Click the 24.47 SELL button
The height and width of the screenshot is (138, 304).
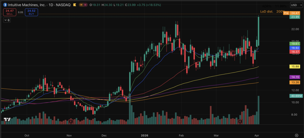[10, 12]
